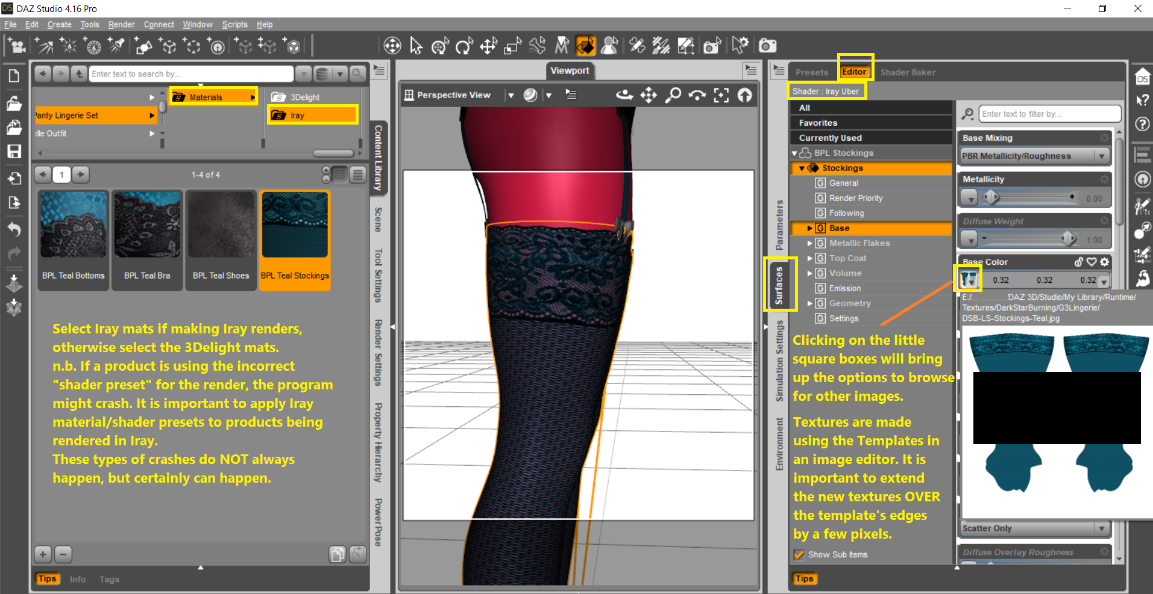This screenshot has height=594, width=1153.
Task: Open the viewport draw style sphere toggle
Action: [530, 95]
